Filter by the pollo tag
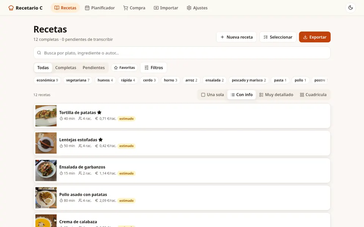This screenshot has height=227, width=364. (x=300, y=80)
